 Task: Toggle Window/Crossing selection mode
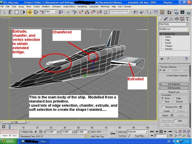point(23,12)
